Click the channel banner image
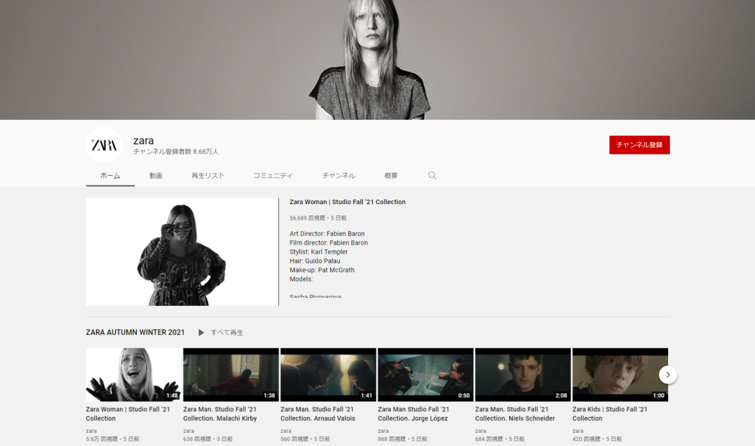 pyautogui.click(x=377, y=60)
